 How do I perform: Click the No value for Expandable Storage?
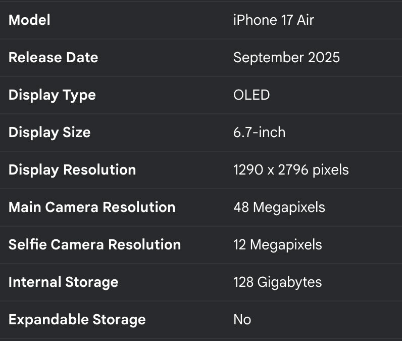[242, 320]
